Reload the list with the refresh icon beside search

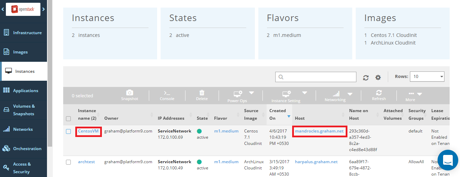[366, 78]
